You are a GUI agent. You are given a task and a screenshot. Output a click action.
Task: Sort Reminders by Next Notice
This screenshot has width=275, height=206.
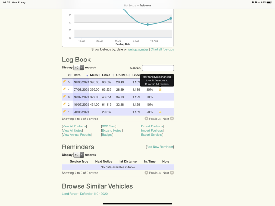(x=104, y=162)
